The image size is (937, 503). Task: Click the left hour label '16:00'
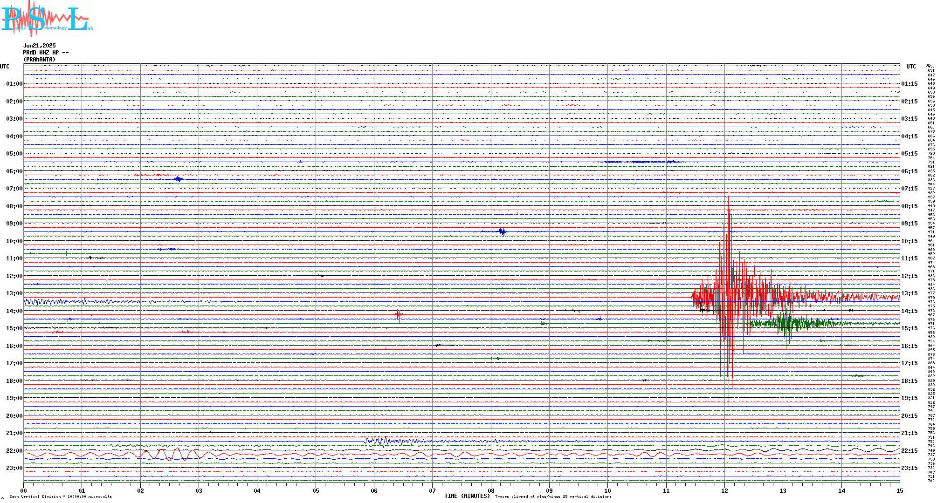tap(14, 346)
